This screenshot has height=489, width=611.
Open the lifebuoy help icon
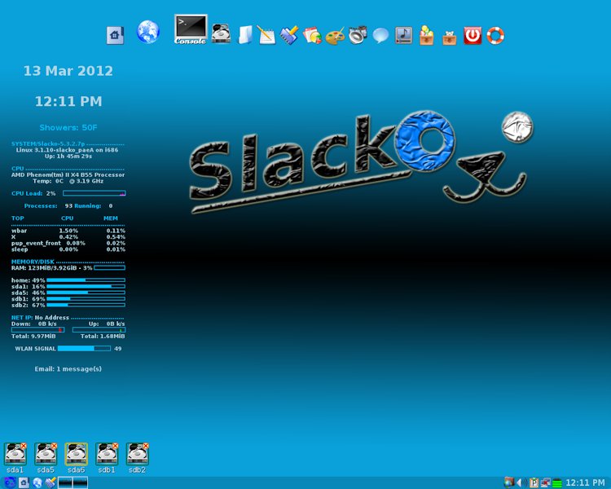coord(495,36)
